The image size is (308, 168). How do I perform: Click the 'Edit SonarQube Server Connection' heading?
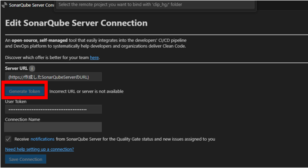(76, 23)
